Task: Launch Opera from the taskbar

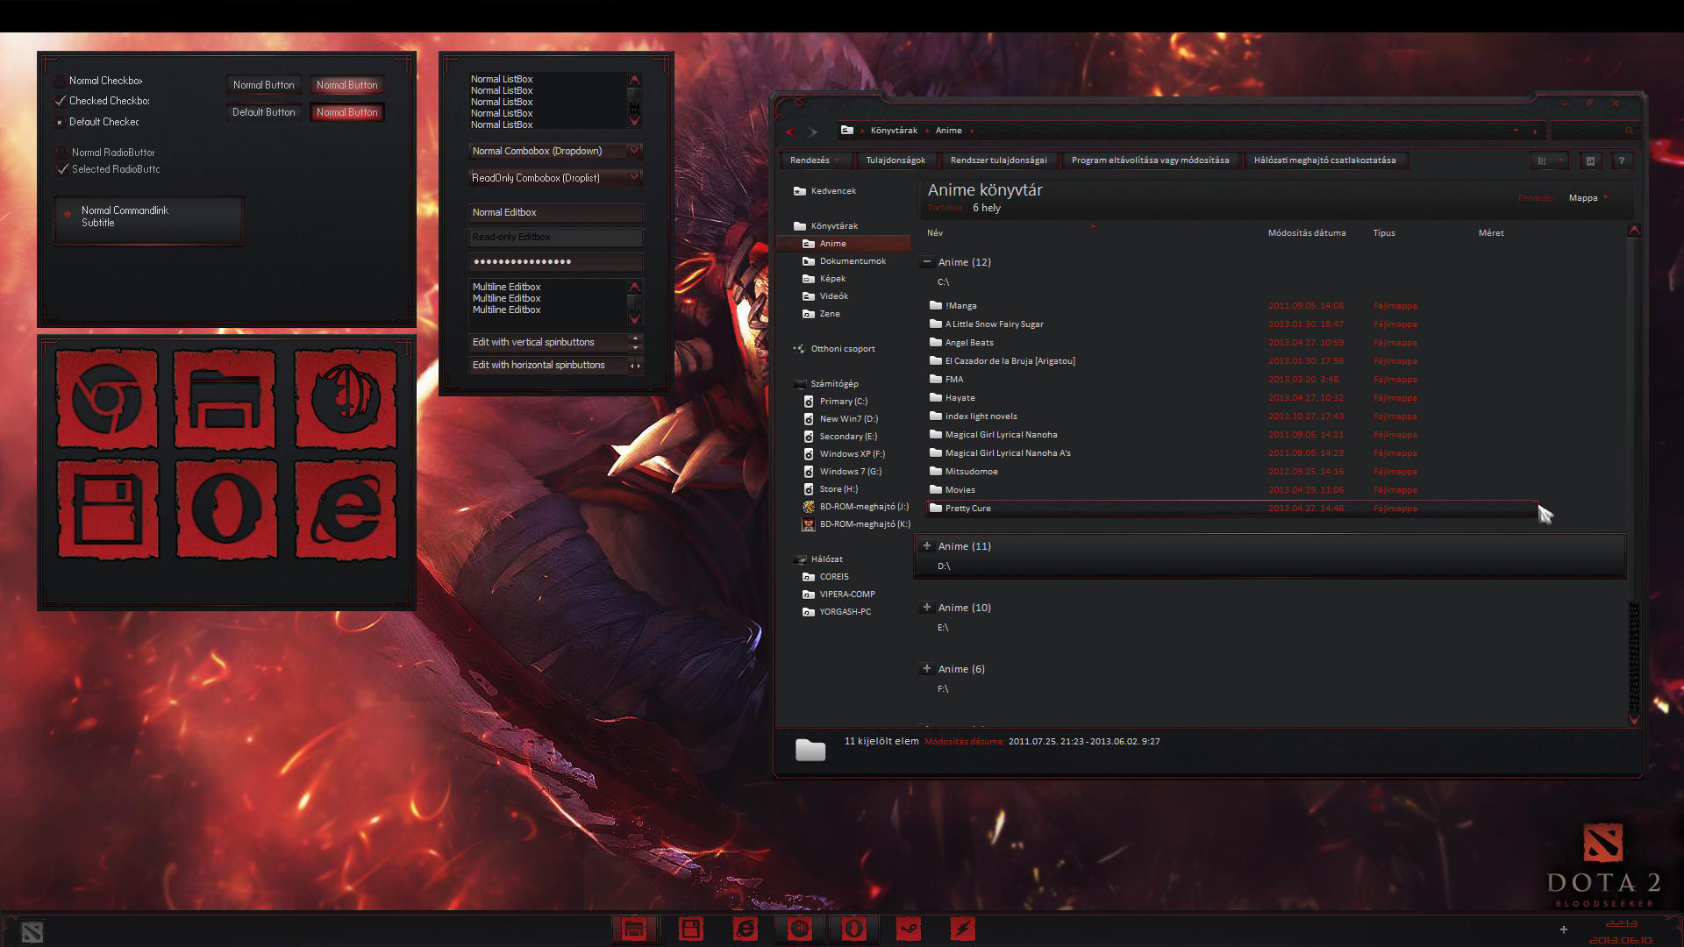Action: pos(853,929)
